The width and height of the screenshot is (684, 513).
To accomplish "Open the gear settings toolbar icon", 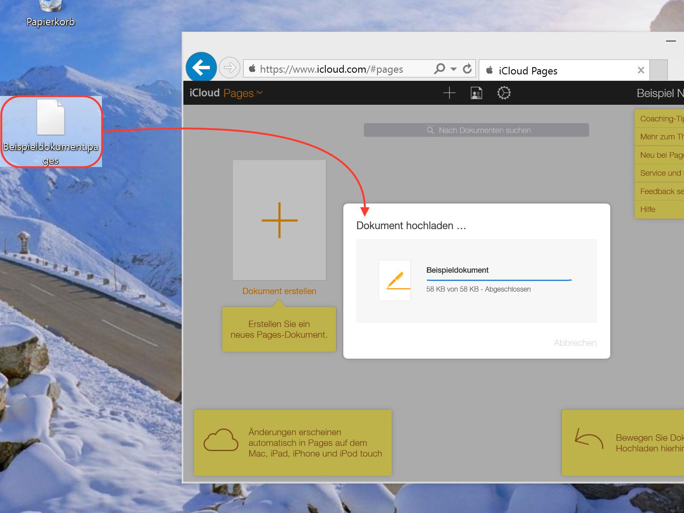I will pyautogui.click(x=504, y=93).
